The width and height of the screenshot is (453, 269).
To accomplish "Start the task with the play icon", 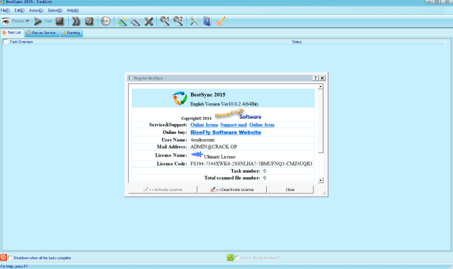I will [x=38, y=21].
